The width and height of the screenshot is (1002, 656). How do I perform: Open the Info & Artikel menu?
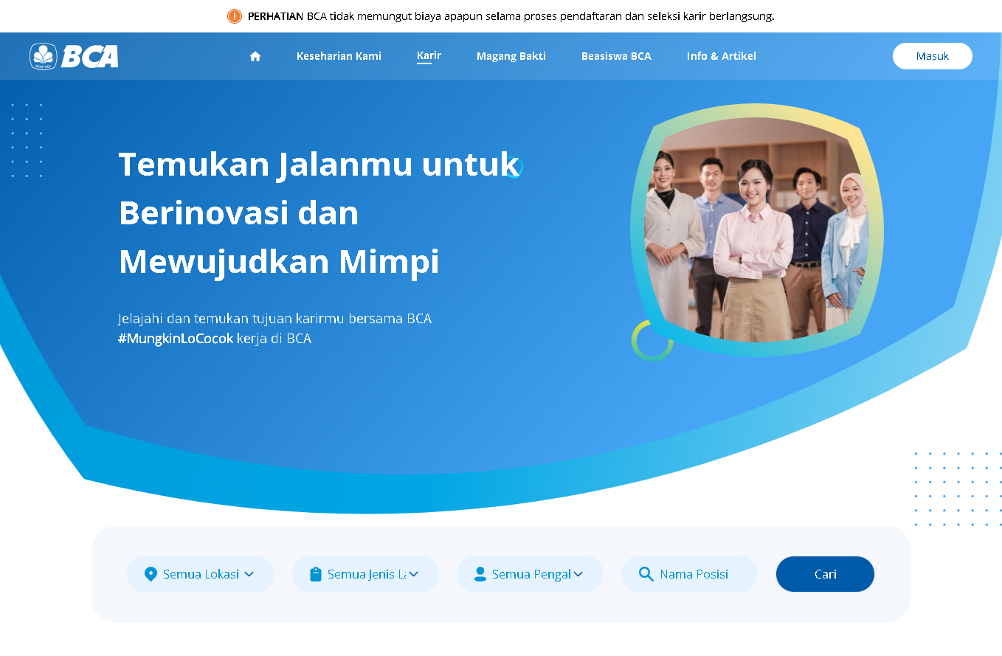722,56
